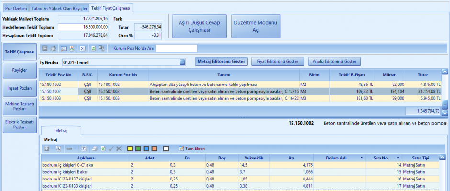Screen dimensions: 450x191
Task: Click the green refresh icon left of Kurum Poz search
Action: click(x=93, y=48)
